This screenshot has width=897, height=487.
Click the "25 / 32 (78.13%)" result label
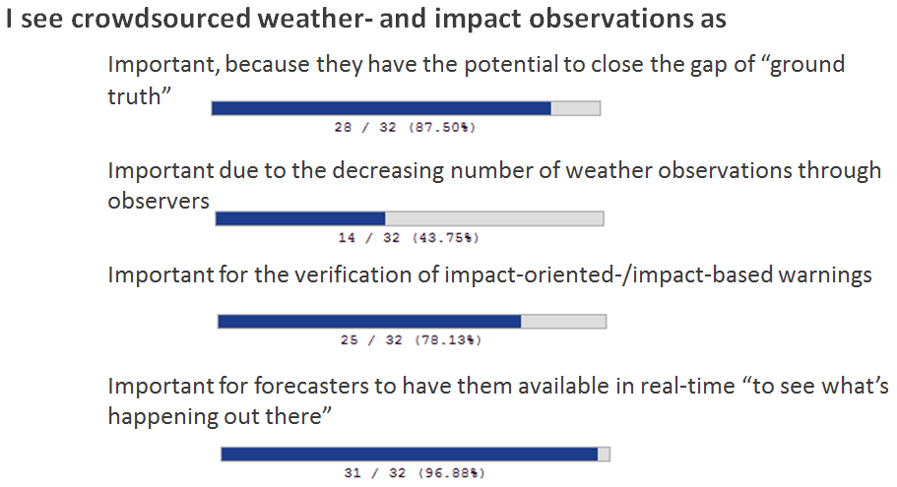click(411, 340)
